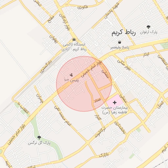The height and width of the screenshot is (168, 168).
Task: Select the بازارک street label
Action: 104,155
